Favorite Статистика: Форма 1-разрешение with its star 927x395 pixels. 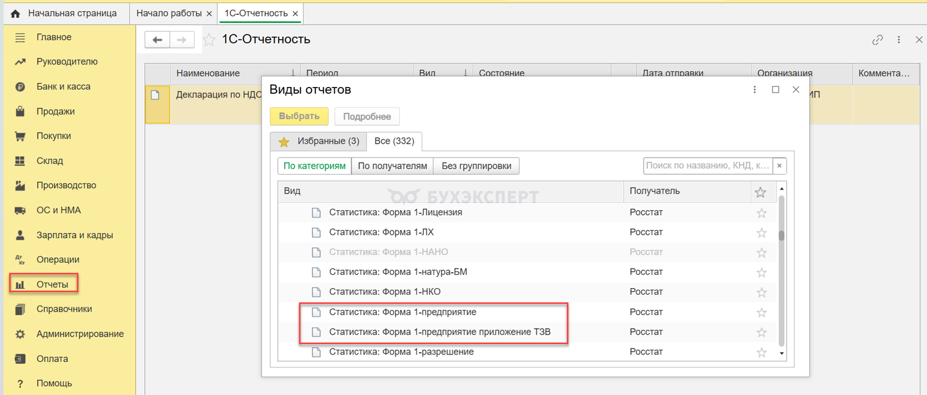click(x=762, y=353)
